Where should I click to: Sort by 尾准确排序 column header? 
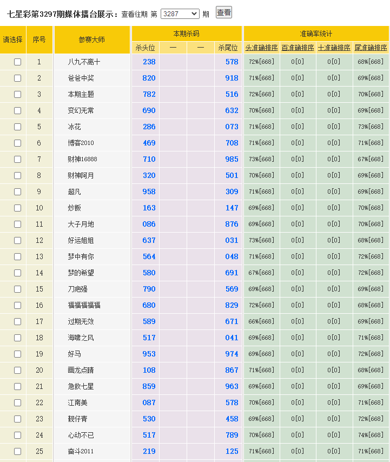coord(371,48)
